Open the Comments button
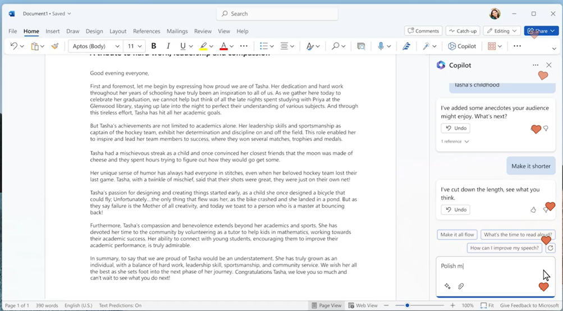Image resolution: width=563 pixels, height=311 pixels. coord(423,31)
